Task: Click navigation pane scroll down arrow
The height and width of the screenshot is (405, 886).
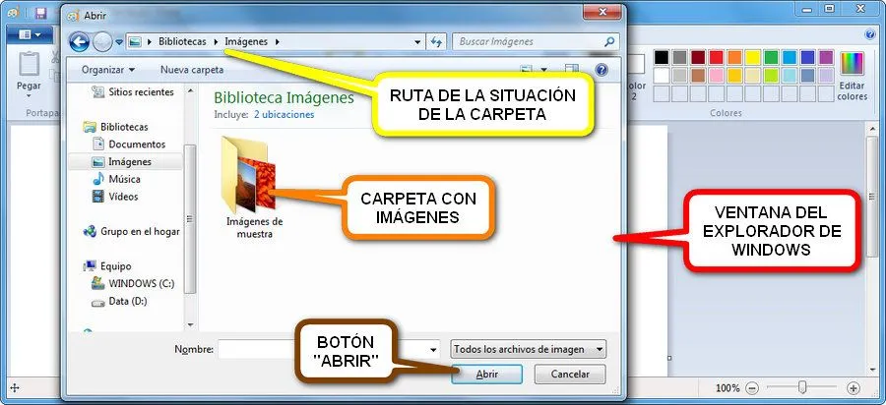Action: [x=190, y=325]
